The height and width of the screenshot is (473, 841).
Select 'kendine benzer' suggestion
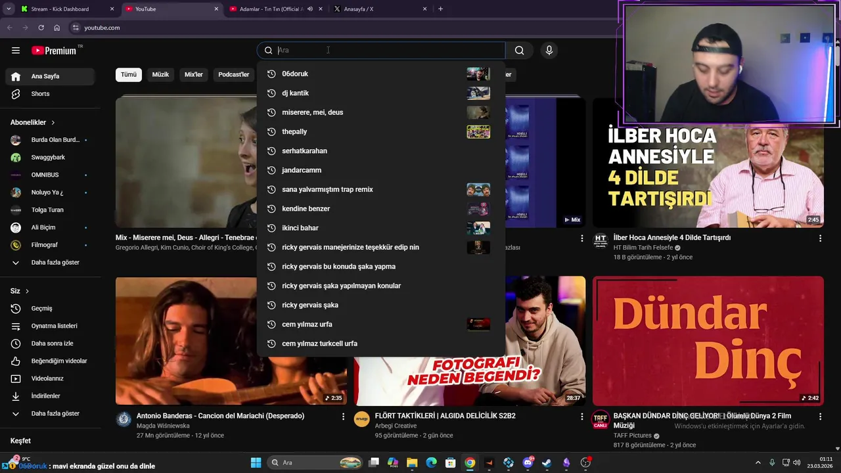[x=381, y=209]
